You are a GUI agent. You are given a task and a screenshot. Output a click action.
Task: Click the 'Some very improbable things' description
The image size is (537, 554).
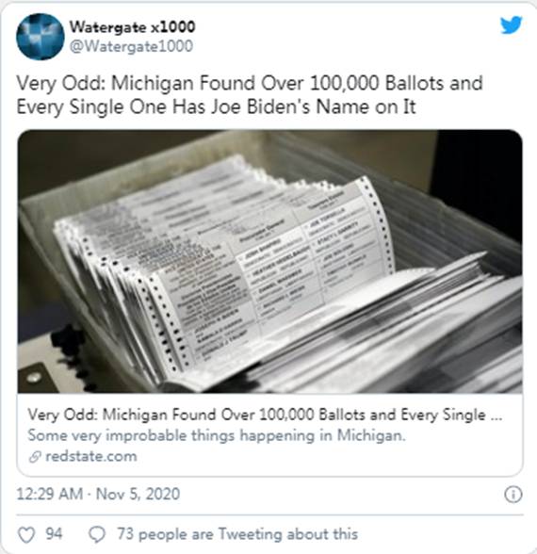(217, 435)
